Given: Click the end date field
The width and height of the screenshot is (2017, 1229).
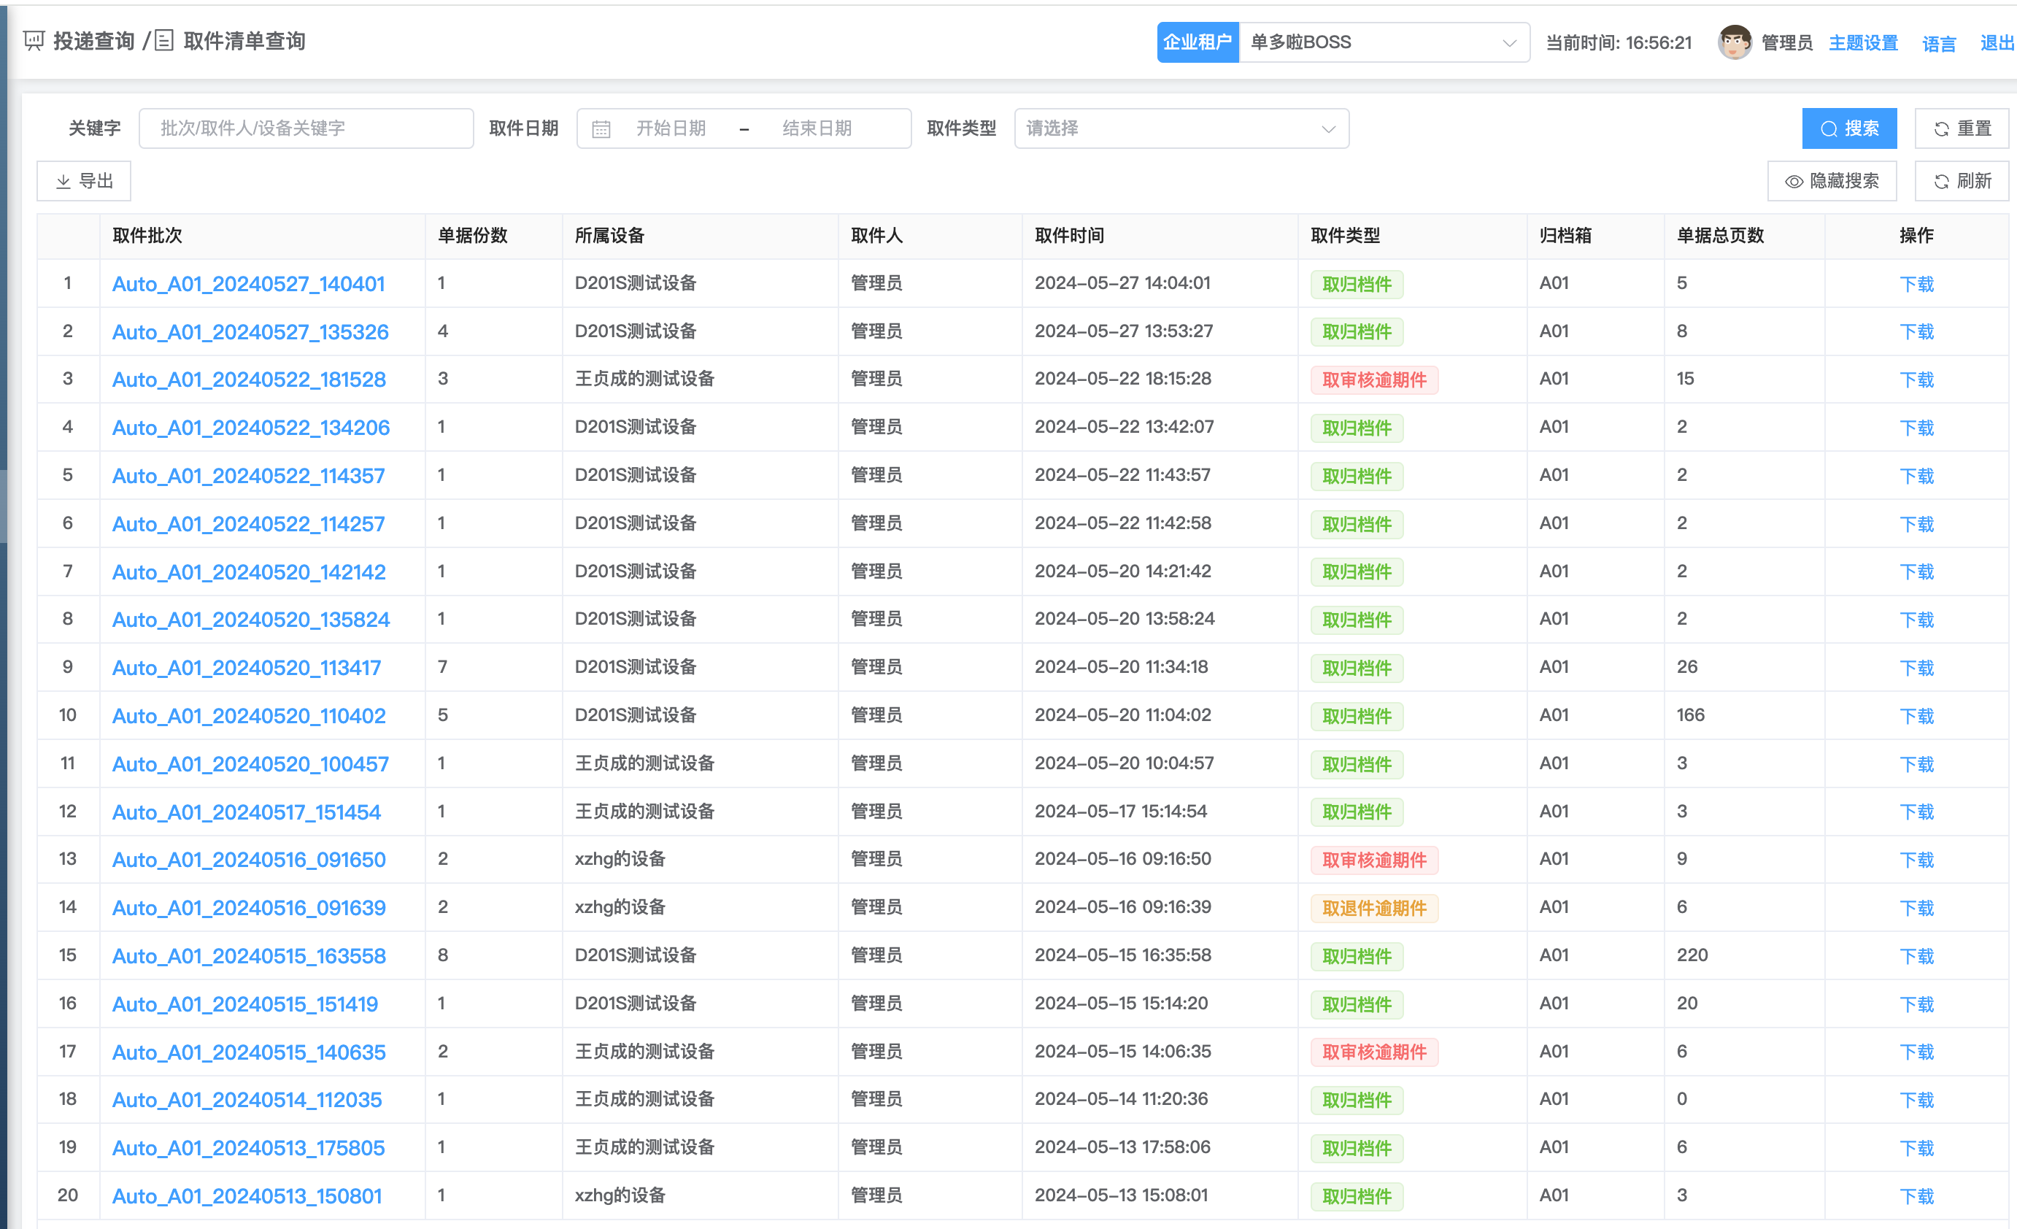Looking at the screenshot, I should [816, 128].
